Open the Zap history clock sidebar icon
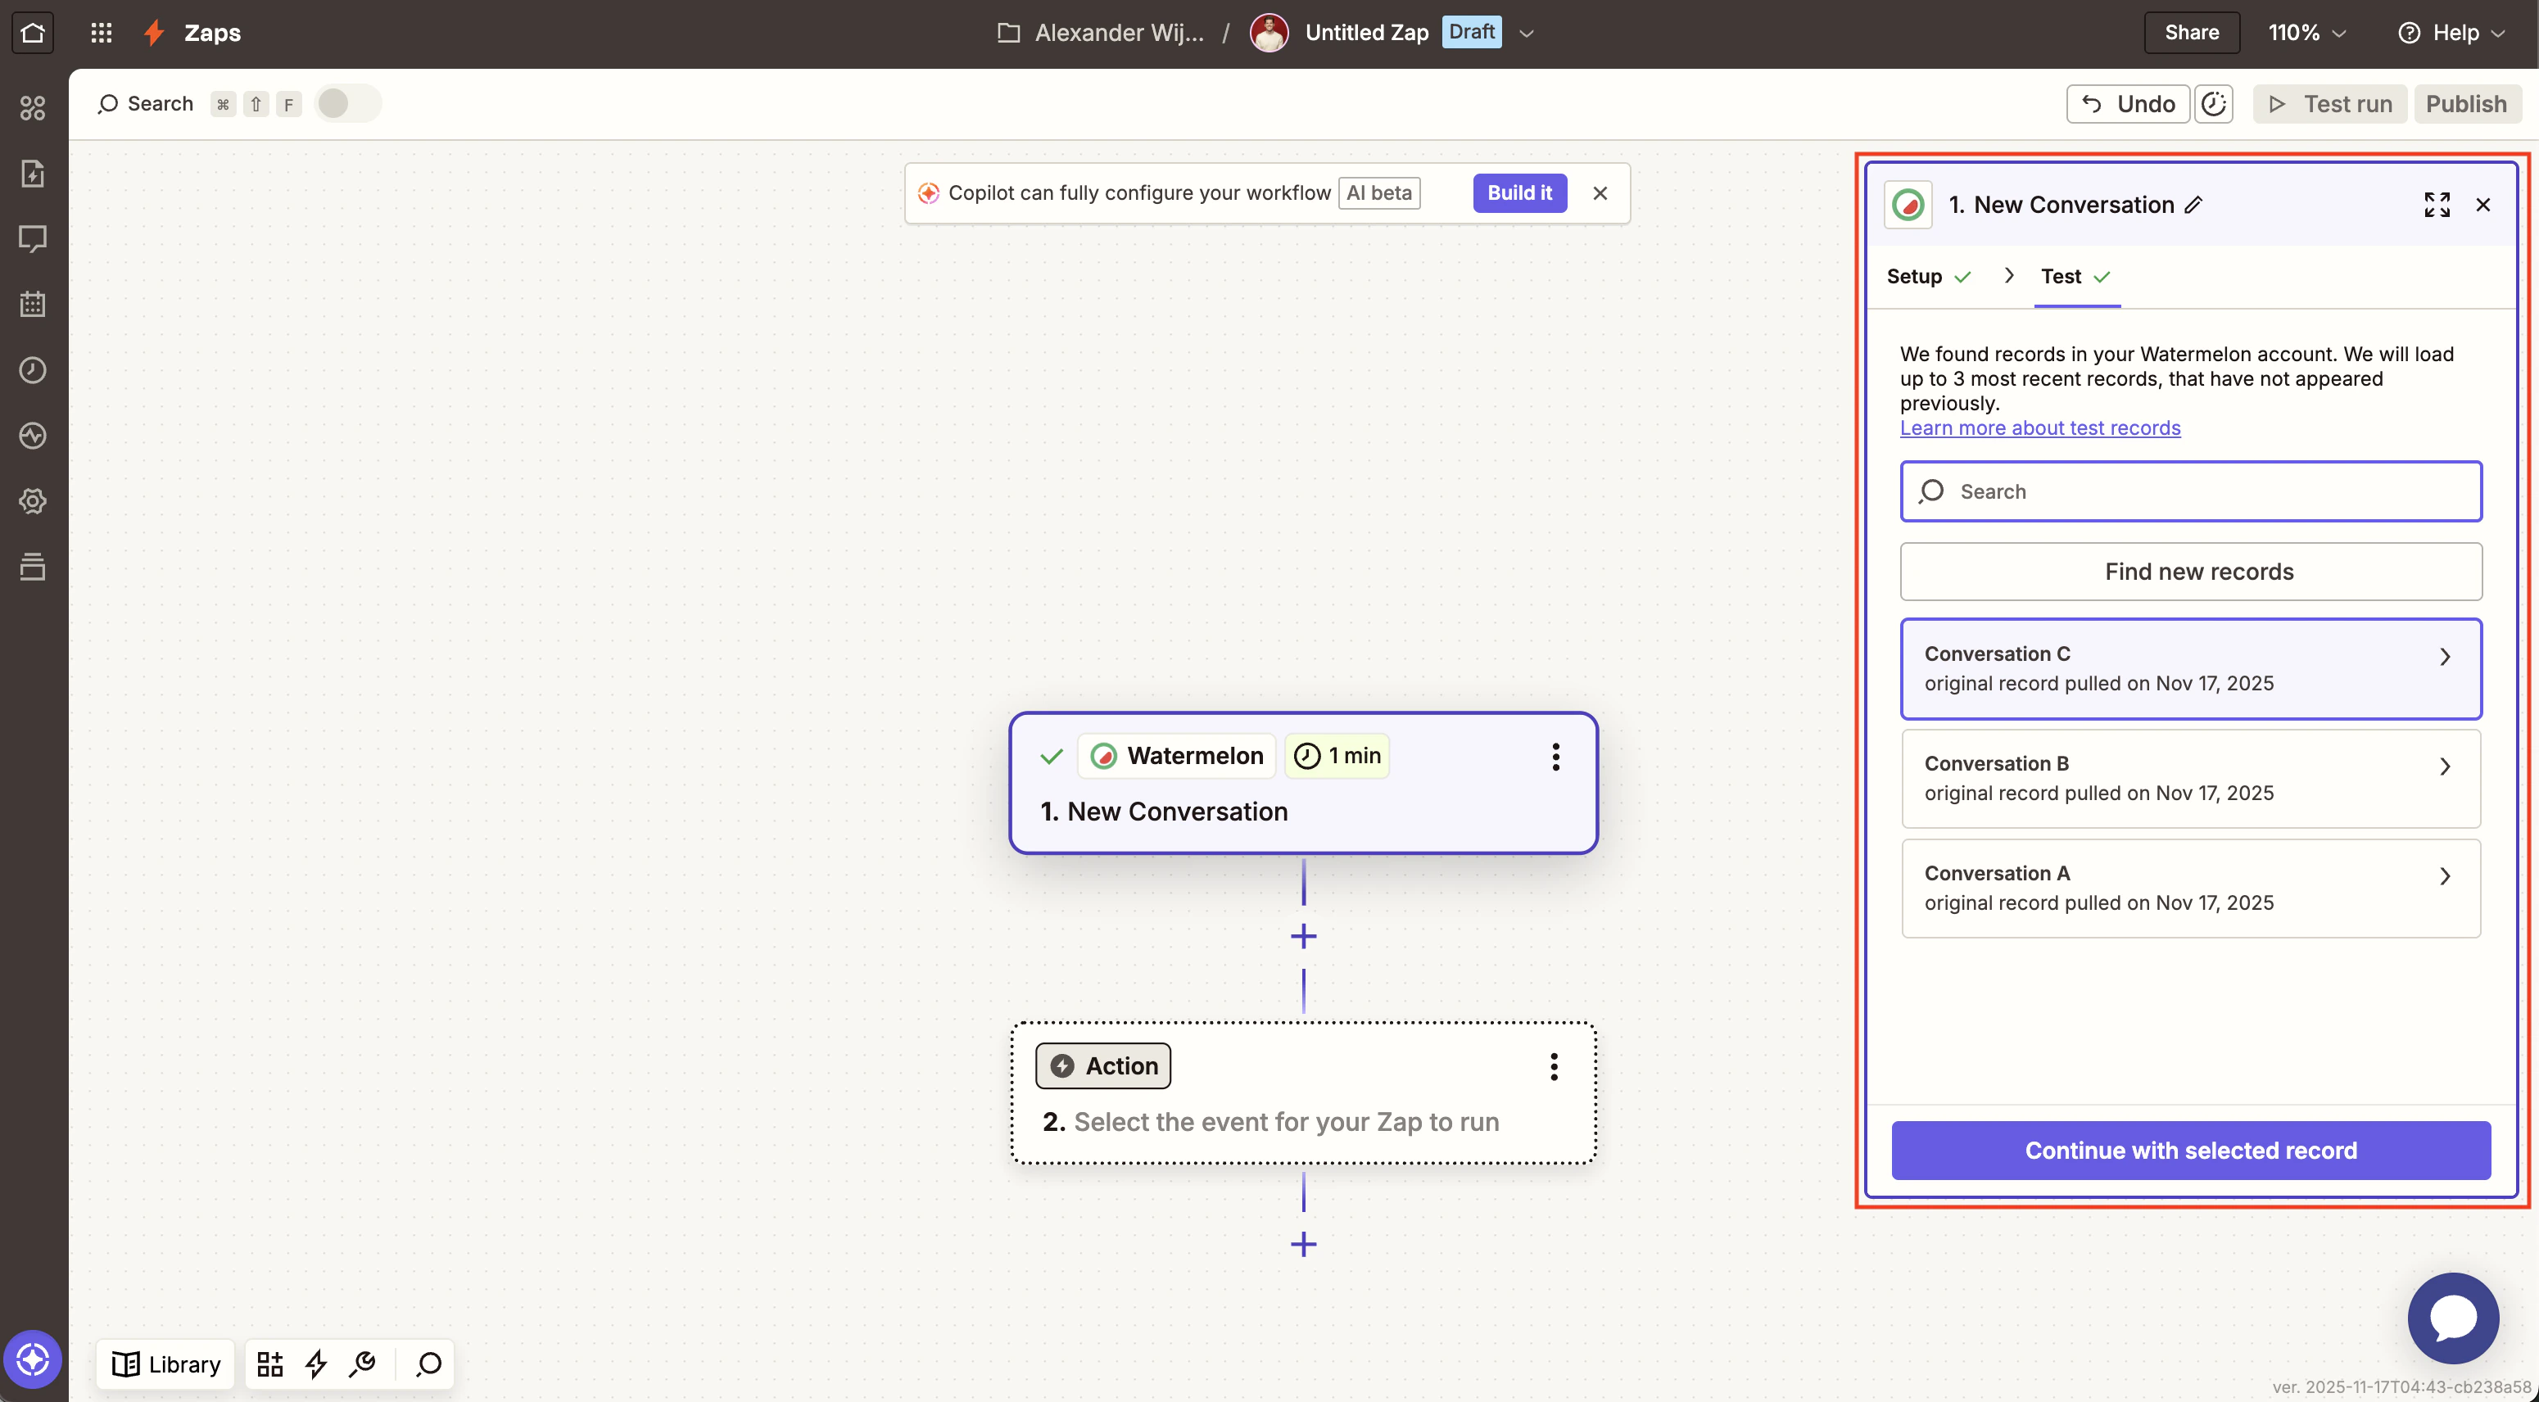This screenshot has height=1402, width=2539. pyautogui.click(x=33, y=370)
